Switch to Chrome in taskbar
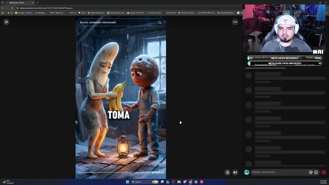 190,182
